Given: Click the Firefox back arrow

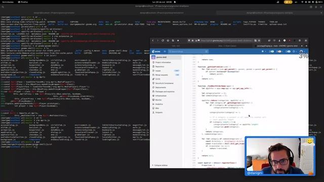Looking at the screenshot, I should click(x=153, y=40).
